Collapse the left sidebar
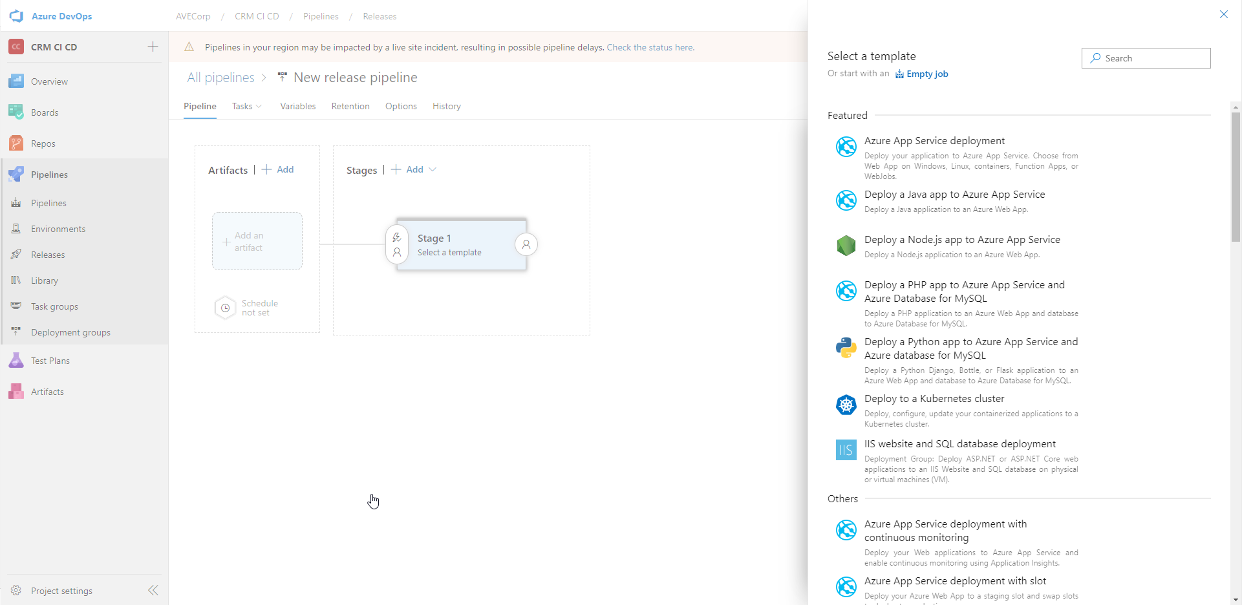The image size is (1242, 605). coord(153,590)
